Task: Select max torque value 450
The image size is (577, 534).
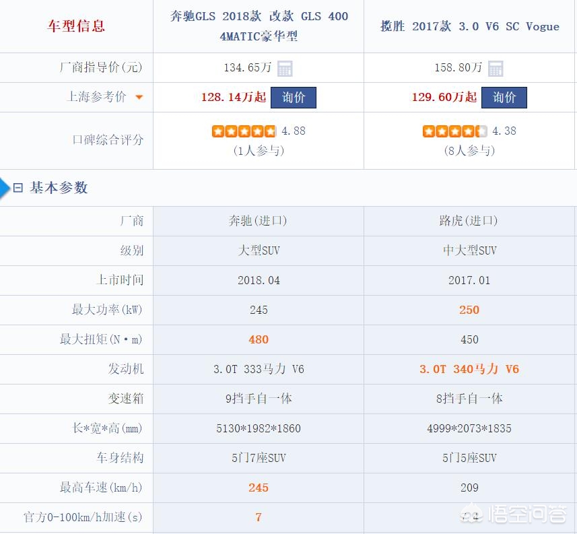Action: click(x=469, y=339)
